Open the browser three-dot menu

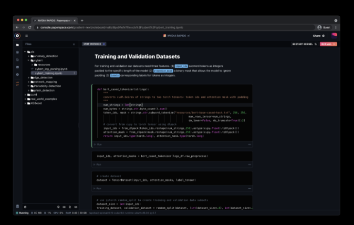point(336,27)
